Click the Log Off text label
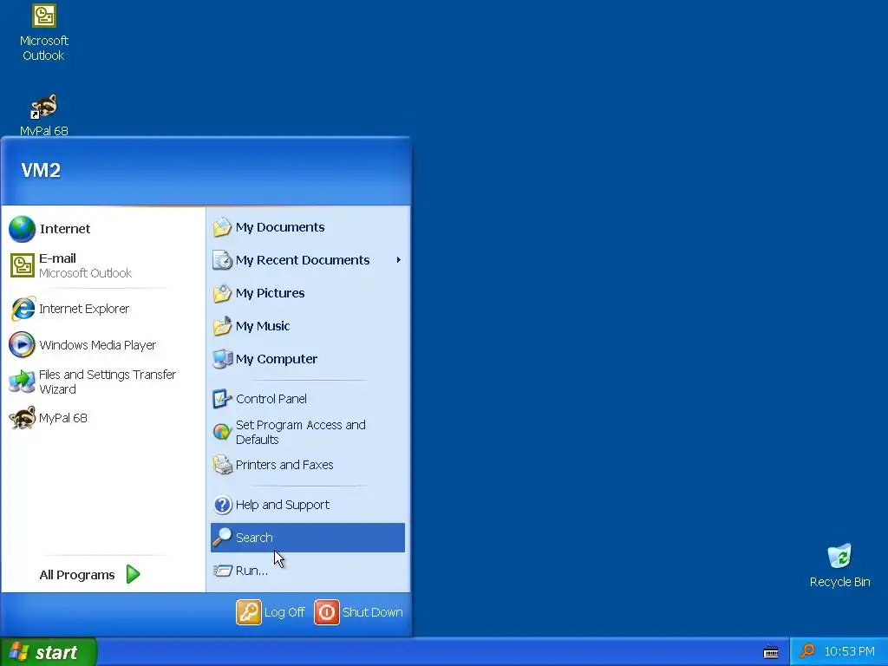 (x=284, y=612)
